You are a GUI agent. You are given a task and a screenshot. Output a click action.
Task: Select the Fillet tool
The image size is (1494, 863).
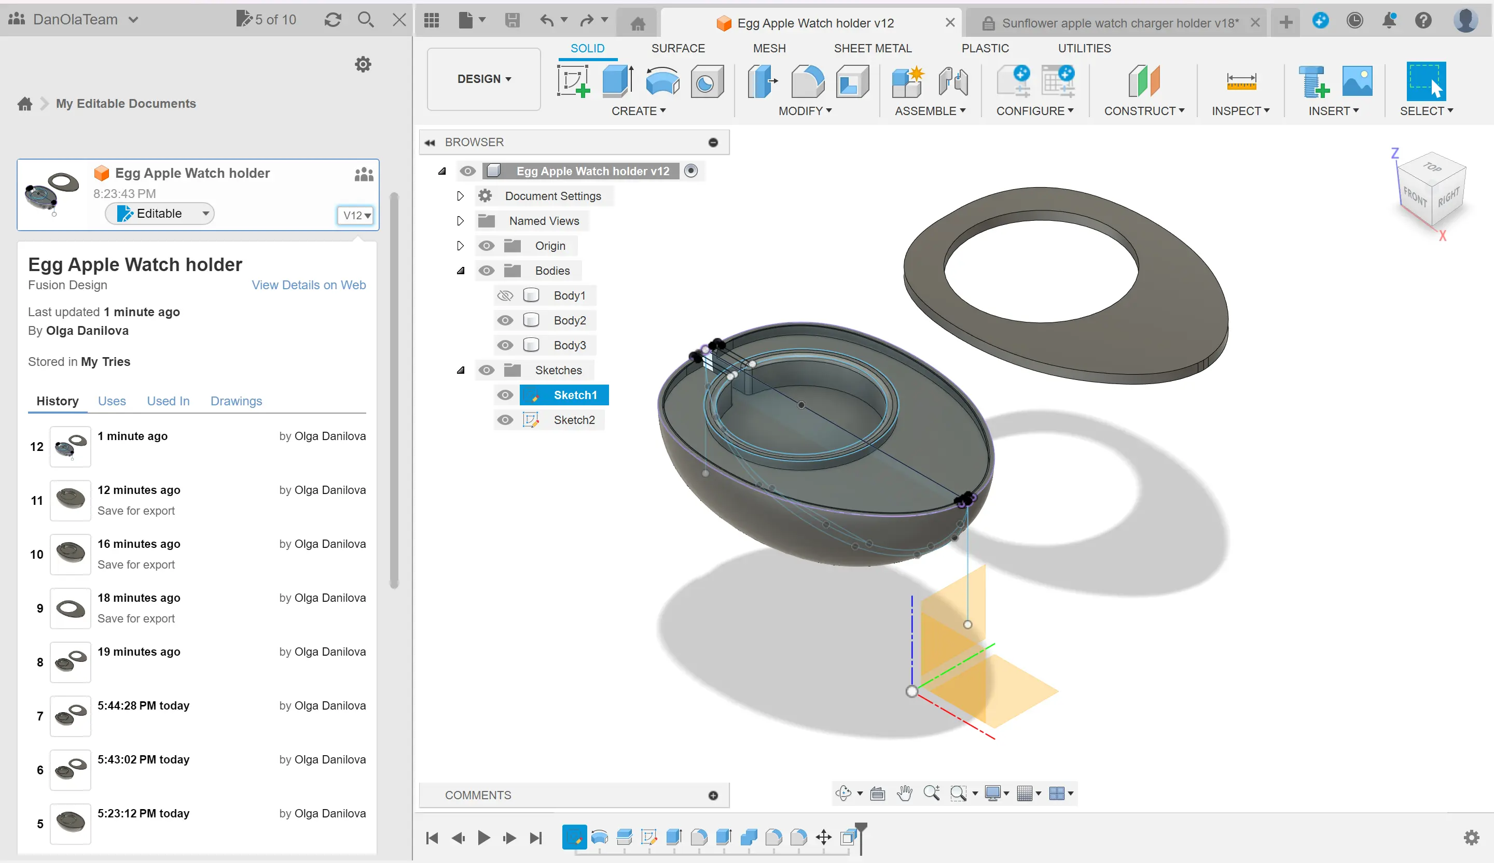pyautogui.click(x=808, y=82)
